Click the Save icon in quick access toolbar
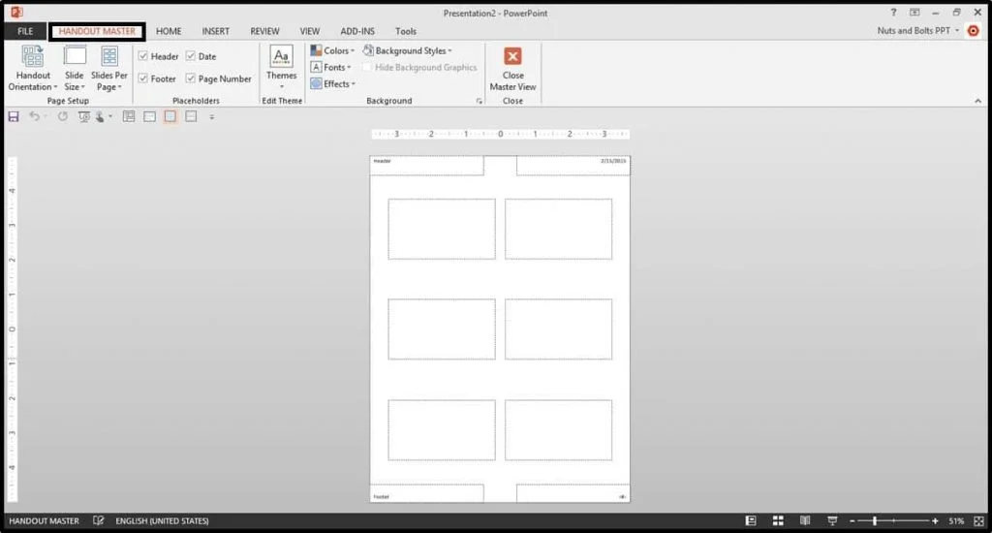This screenshot has width=992, height=533. (x=14, y=116)
